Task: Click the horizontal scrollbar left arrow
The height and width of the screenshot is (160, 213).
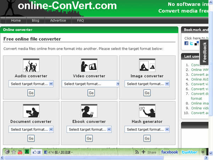Action: click(x=2, y=158)
